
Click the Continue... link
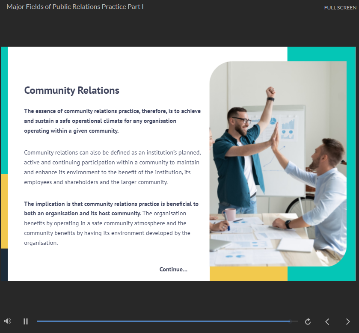[173, 269]
